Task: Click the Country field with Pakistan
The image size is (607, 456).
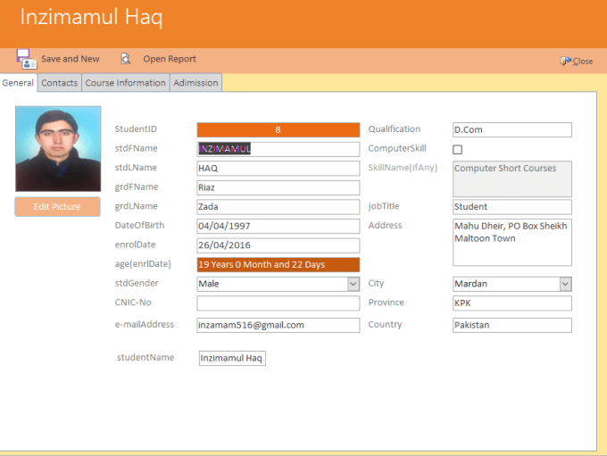Action: pos(512,325)
